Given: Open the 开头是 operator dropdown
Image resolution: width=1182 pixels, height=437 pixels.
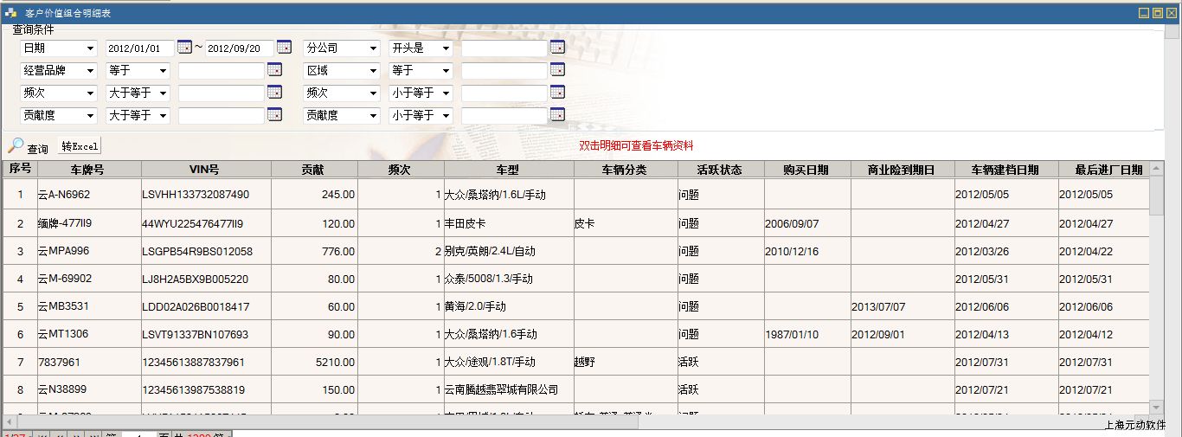Looking at the screenshot, I should (446, 48).
